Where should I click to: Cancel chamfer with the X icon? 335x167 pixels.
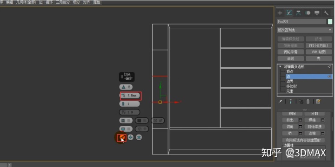click(x=139, y=137)
